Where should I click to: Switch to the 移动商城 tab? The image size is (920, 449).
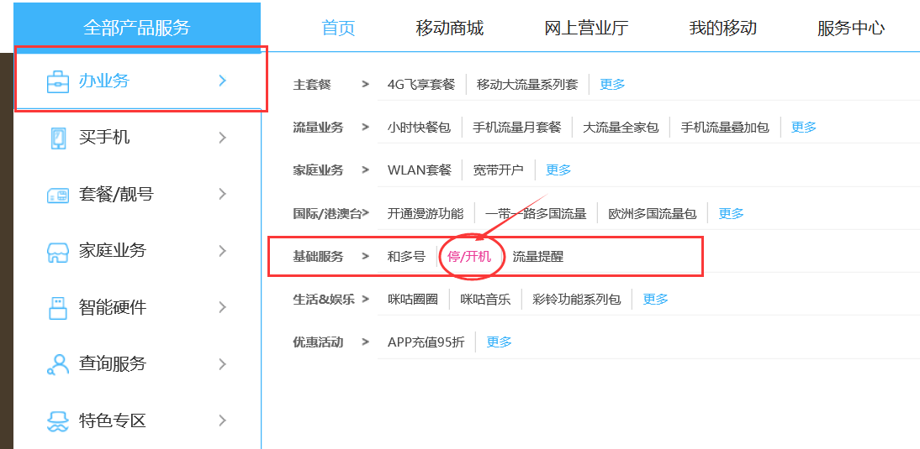pyautogui.click(x=449, y=28)
